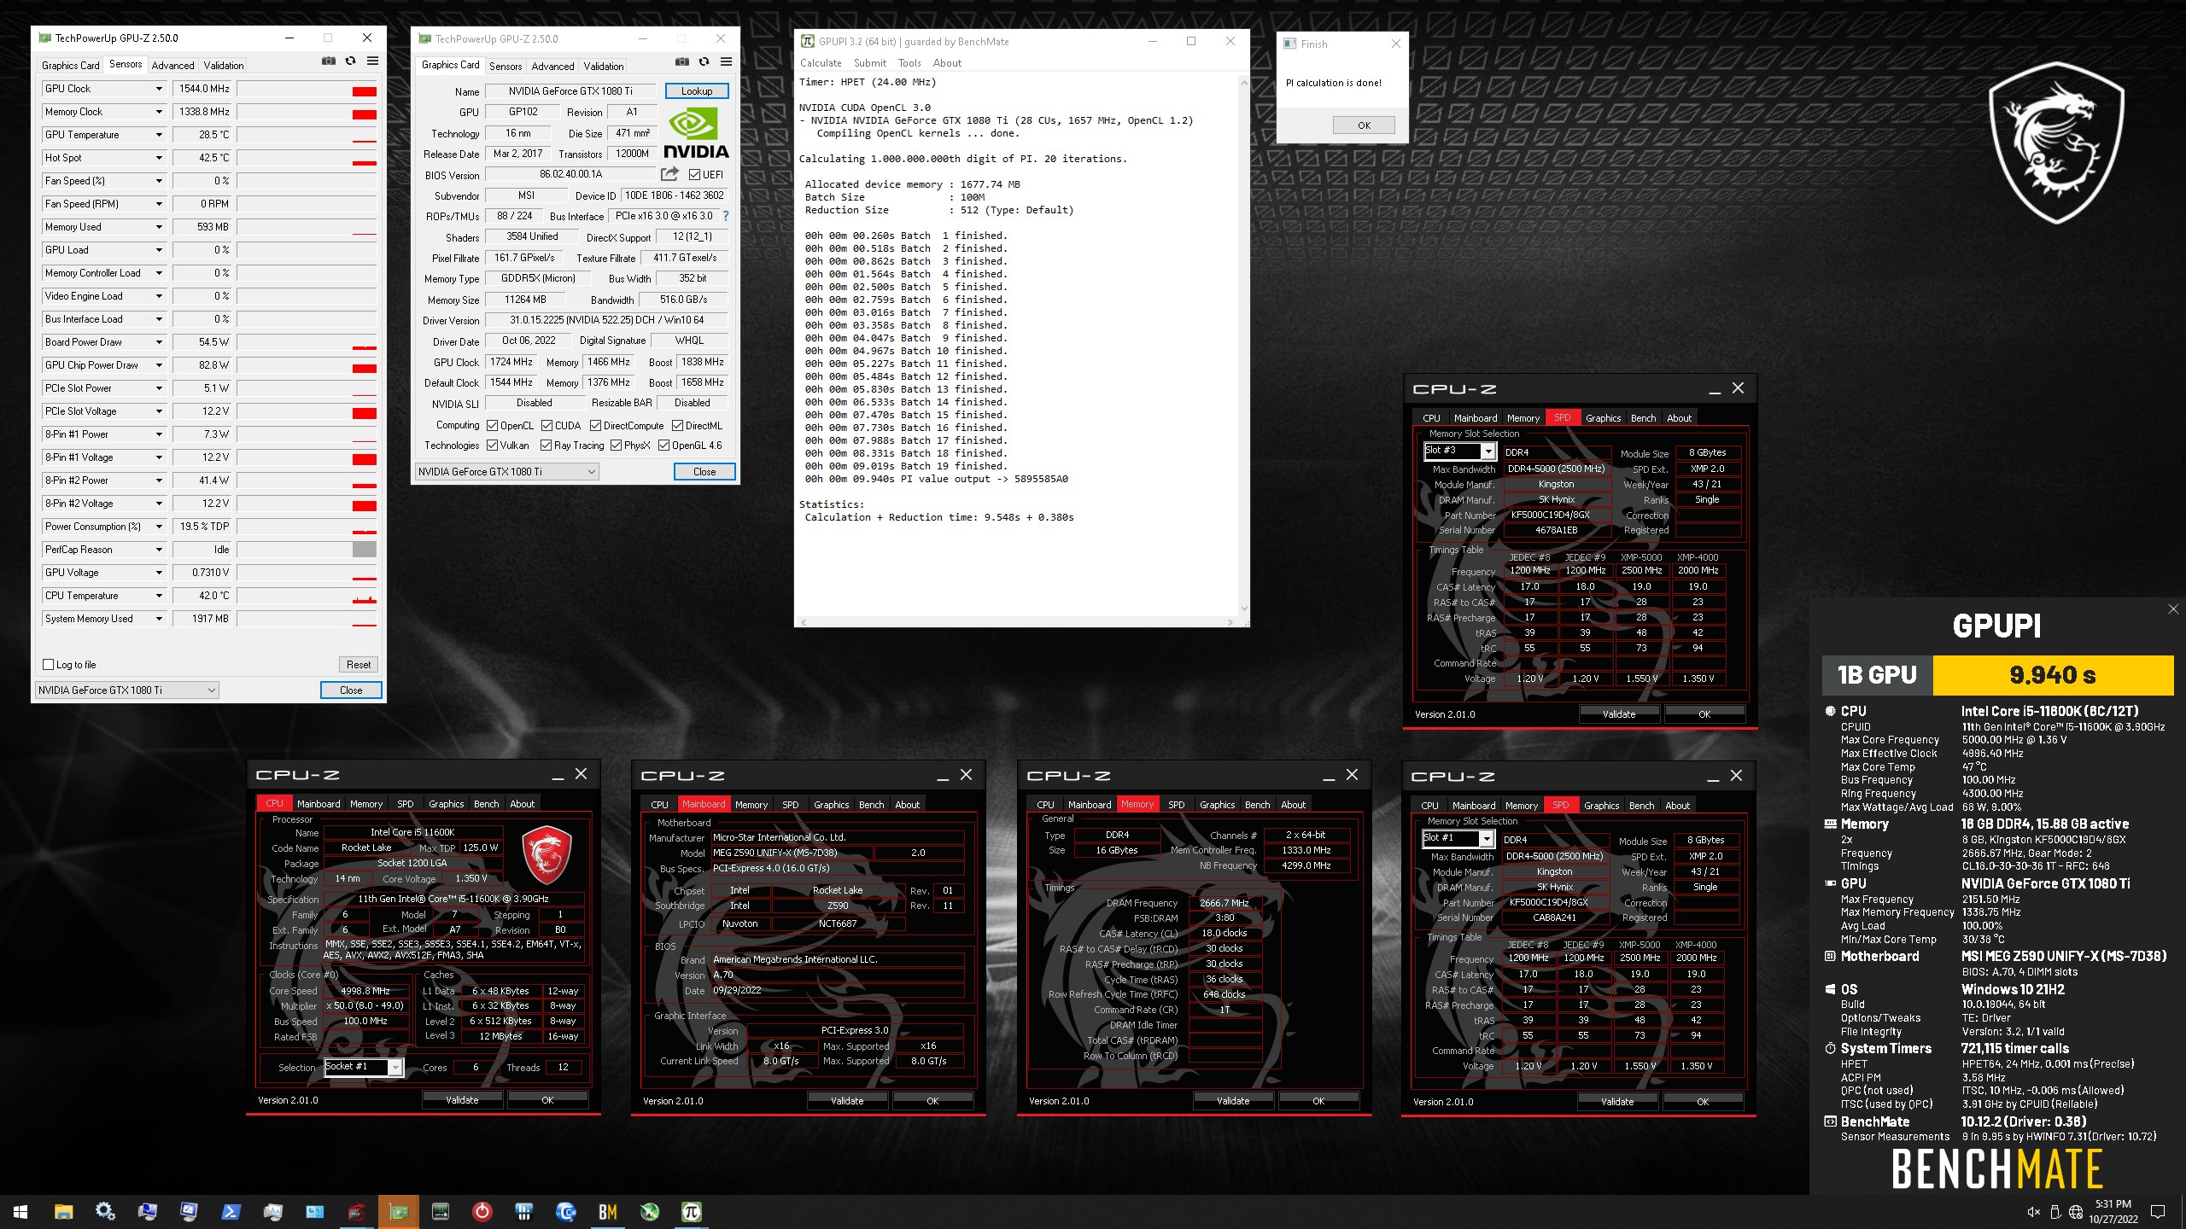Toggle the DirectCompute checkbox
Viewport: 2186px width, 1229px height.
[595, 426]
